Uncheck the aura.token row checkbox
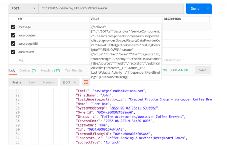The height and width of the screenshot is (151, 227). pos(13,52)
